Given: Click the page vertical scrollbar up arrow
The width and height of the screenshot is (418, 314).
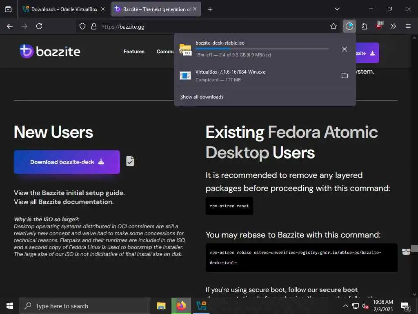Looking at the screenshot, I should click(x=414, y=38).
